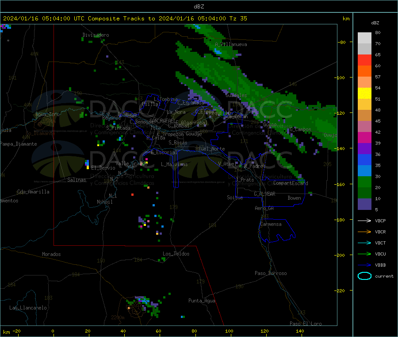Click the Guadales map label
The height and width of the screenshot is (337, 398).
pyautogui.click(x=236, y=95)
